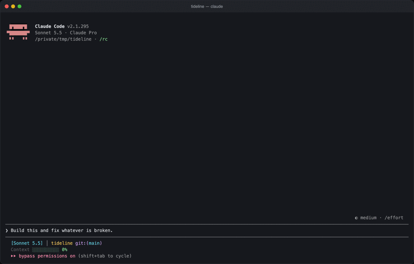Click the "tideline — claude" window title

(207, 6)
